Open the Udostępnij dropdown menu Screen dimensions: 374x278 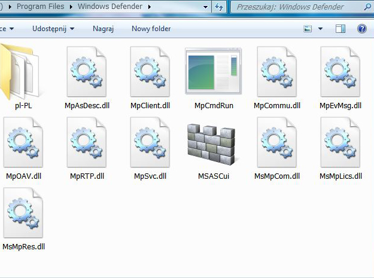[x=53, y=29]
